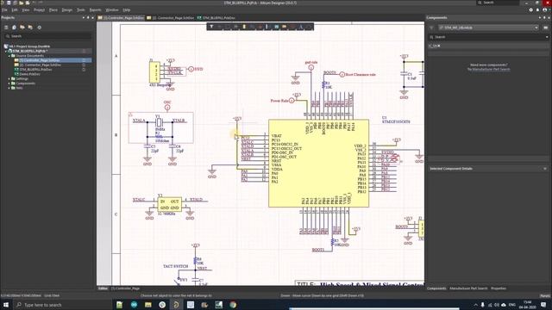Collapse the Source Documents folder in project tree
The image size is (552, 310).
click(x=9, y=55)
